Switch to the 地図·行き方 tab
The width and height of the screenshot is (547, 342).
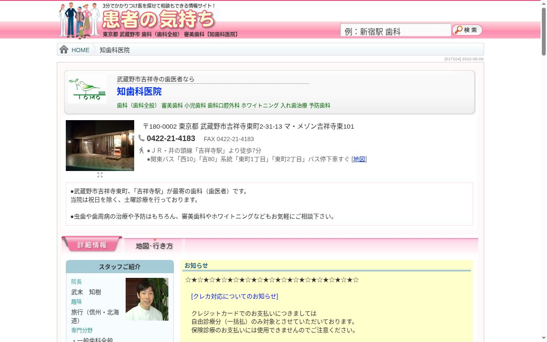pyautogui.click(x=154, y=245)
